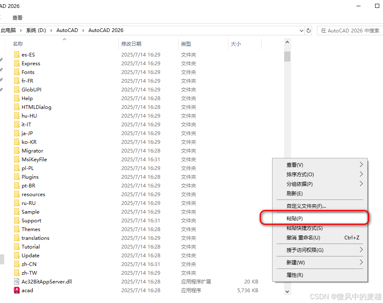
Task: Click the search box 在 AutoCAD 2026 中搜索
Action: (350, 30)
